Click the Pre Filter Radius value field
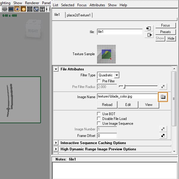Screen dimensions: 179x179 point(107,87)
